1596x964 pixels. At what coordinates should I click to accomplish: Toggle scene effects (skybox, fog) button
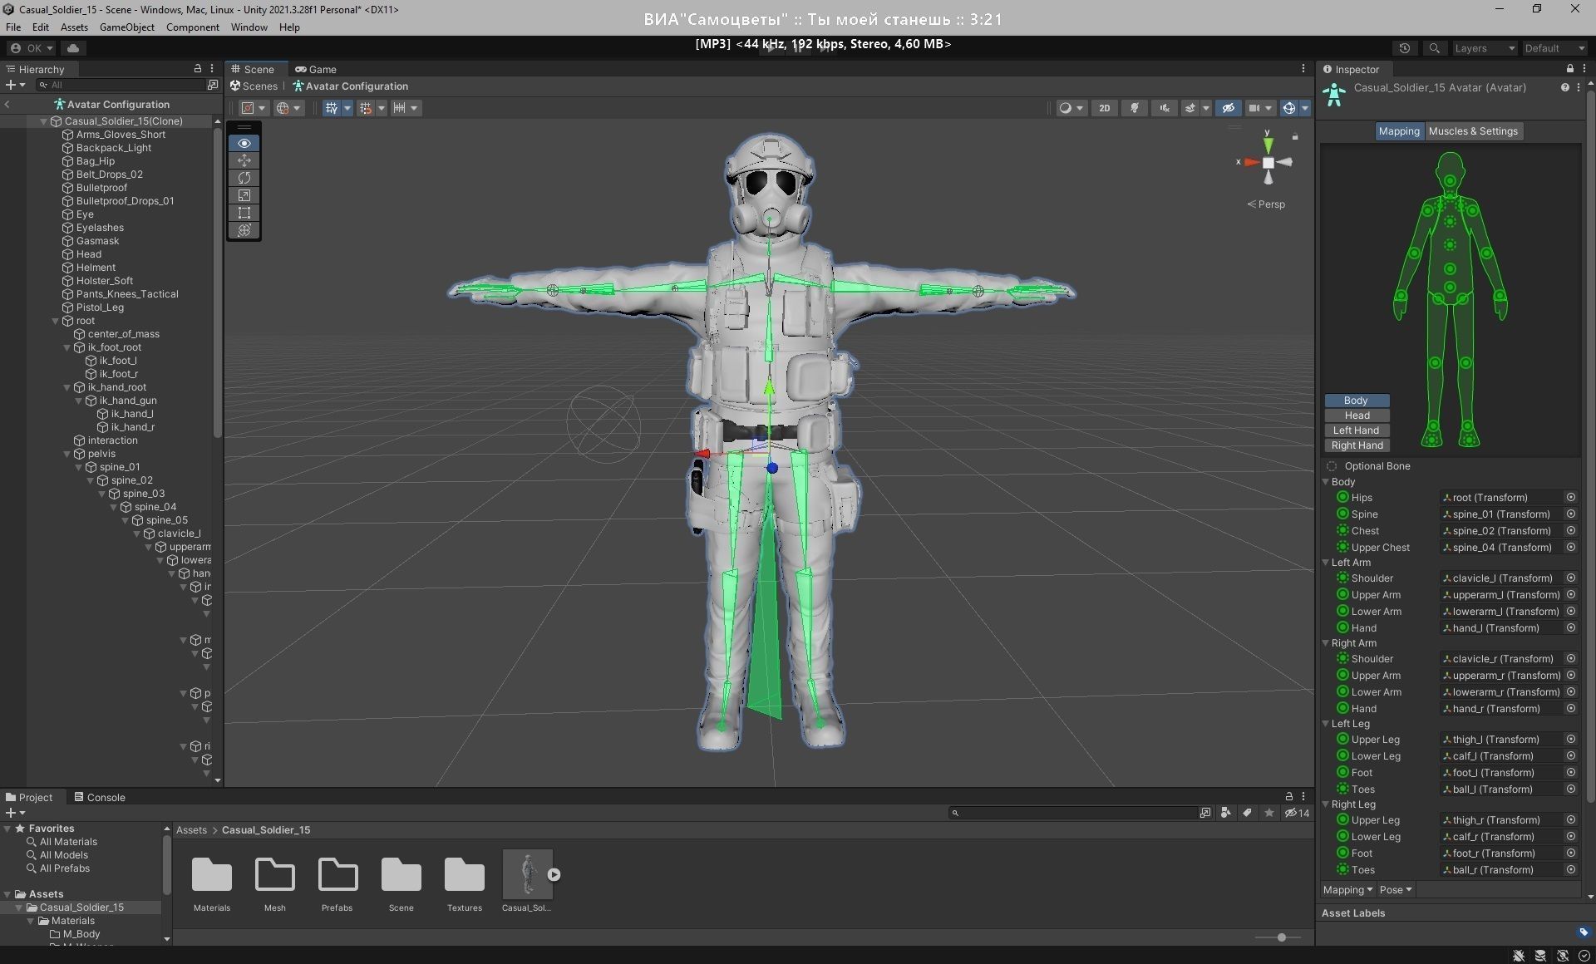(x=1190, y=108)
